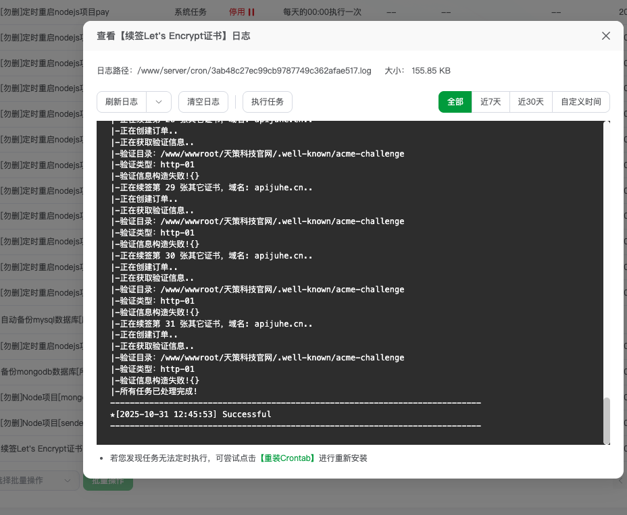
Task: Switch to the 近30天 log filter
Action: coord(530,102)
